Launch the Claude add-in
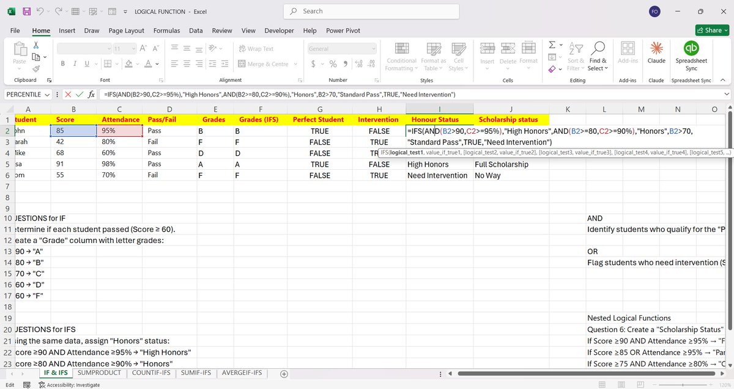 (x=656, y=53)
